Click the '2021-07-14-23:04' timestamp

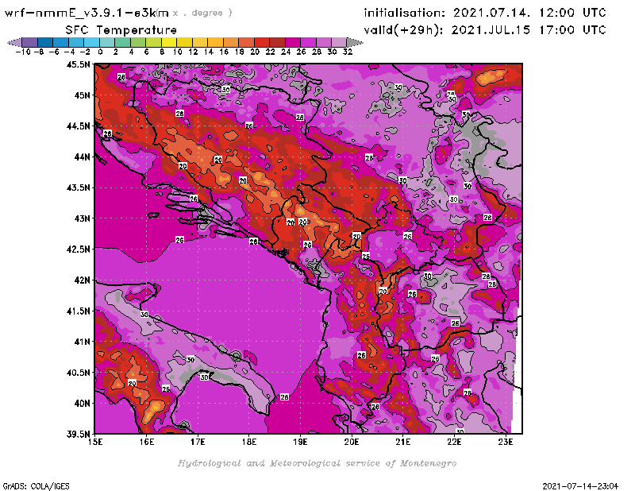tap(580, 486)
